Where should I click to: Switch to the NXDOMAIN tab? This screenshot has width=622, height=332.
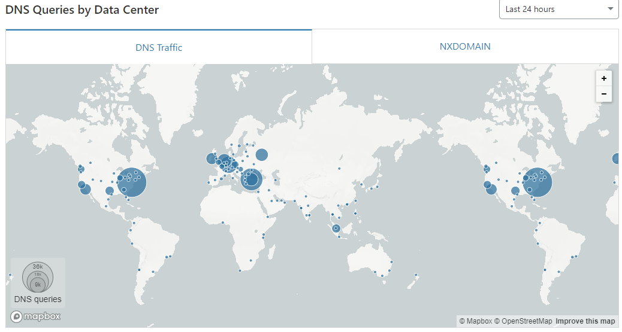coord(465,46)
